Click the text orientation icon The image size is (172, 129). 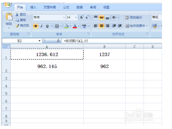pos(115,17)
